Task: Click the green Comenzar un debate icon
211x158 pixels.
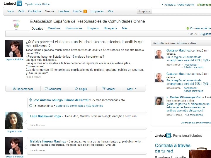Action: (x=188, y=28)
